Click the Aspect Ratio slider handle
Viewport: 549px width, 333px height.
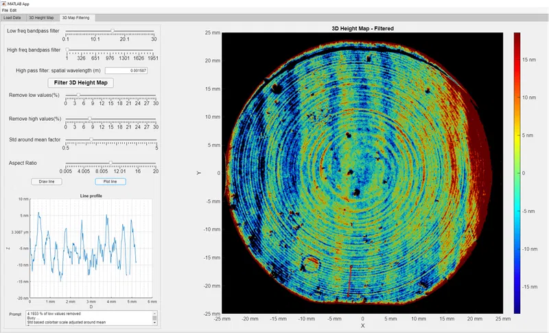click(110, 163)
